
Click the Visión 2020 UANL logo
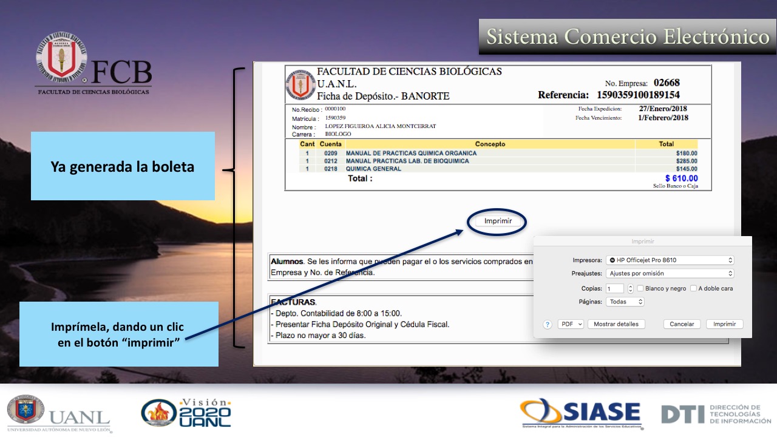tap(186, 413)
